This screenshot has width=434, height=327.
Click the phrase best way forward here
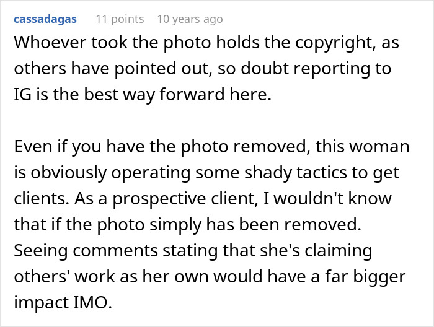pos(177,95)
